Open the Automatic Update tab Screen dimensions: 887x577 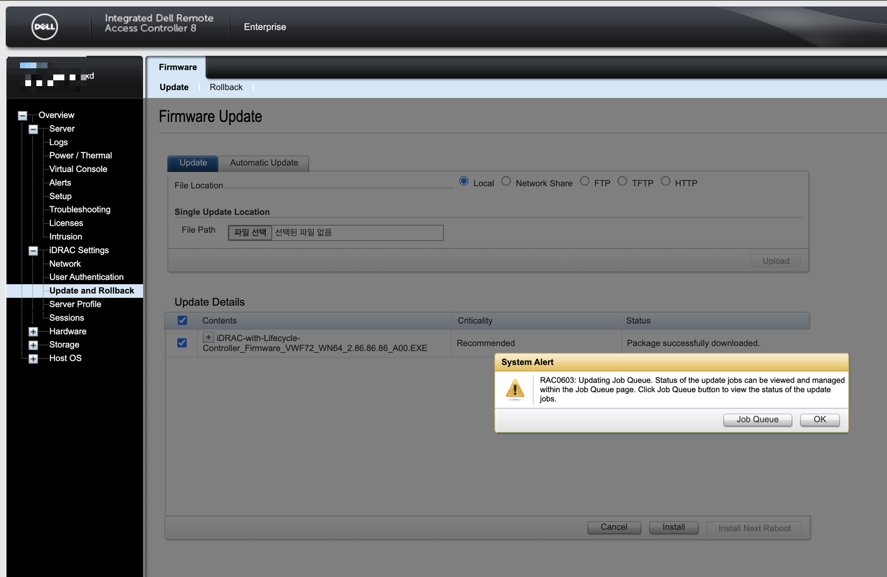click(x=264, y=163)
